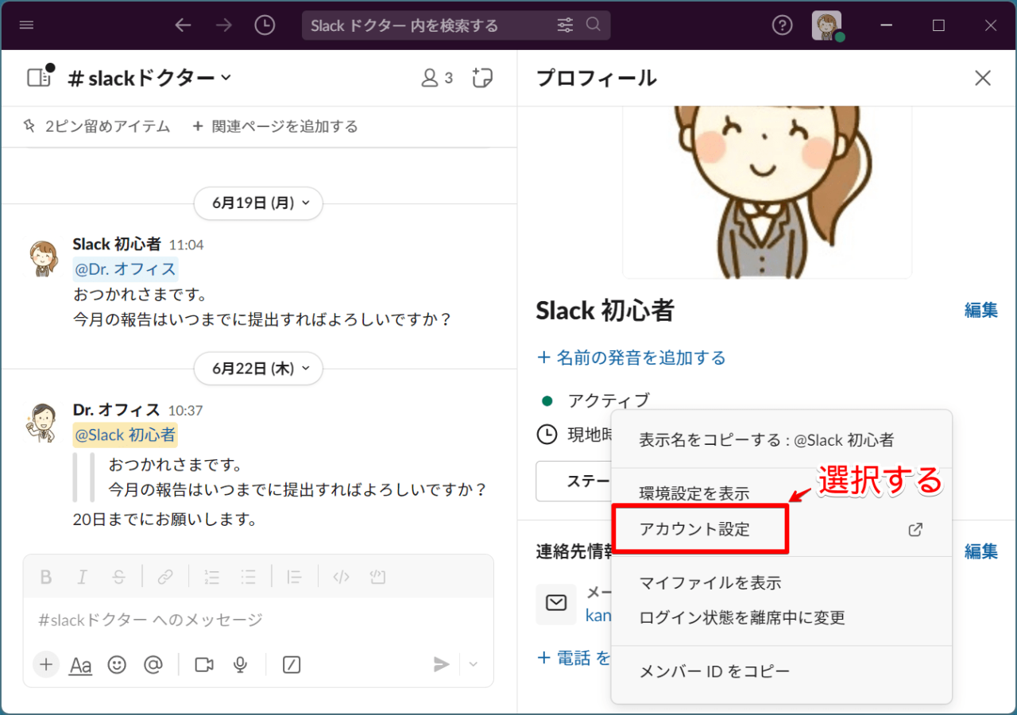The width and height of the screenshot is (1017, 715).
Task: Apply bold formatting in composer
Action: pos(47,577)
